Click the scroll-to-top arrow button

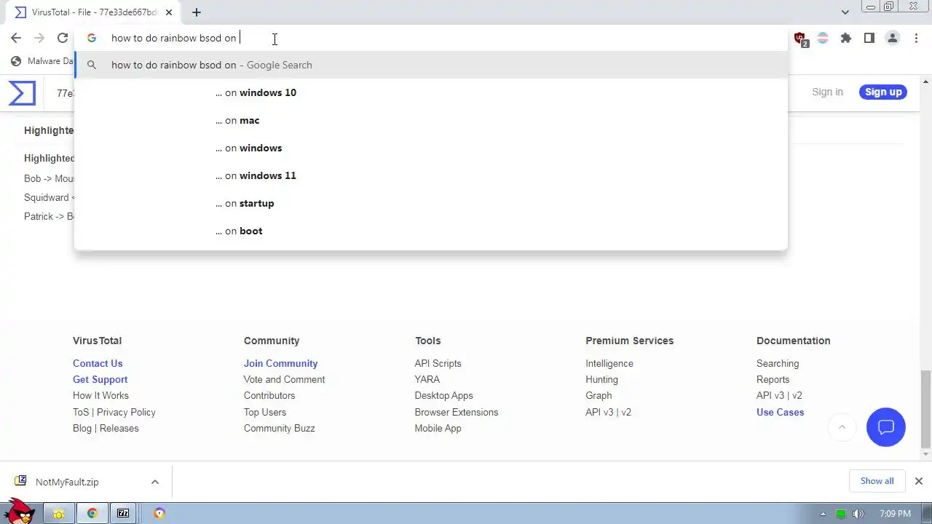[x=842, y=427]
